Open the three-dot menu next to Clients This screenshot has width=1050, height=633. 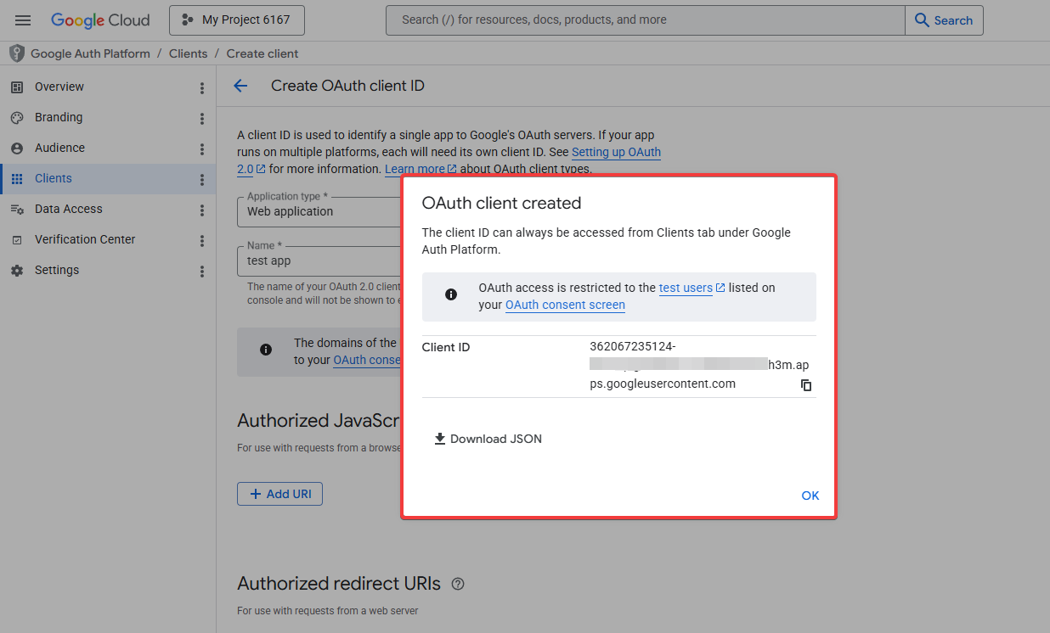pyautogui.click(x=202, y=180)
